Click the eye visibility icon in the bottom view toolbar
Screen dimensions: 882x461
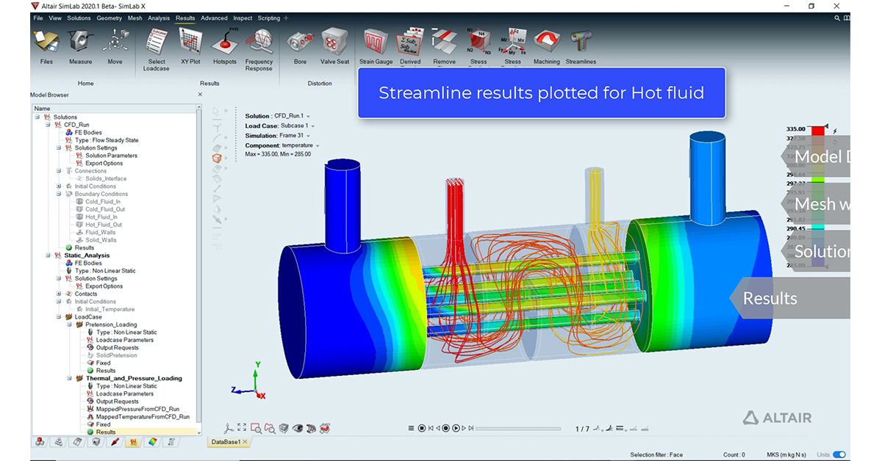297,428
